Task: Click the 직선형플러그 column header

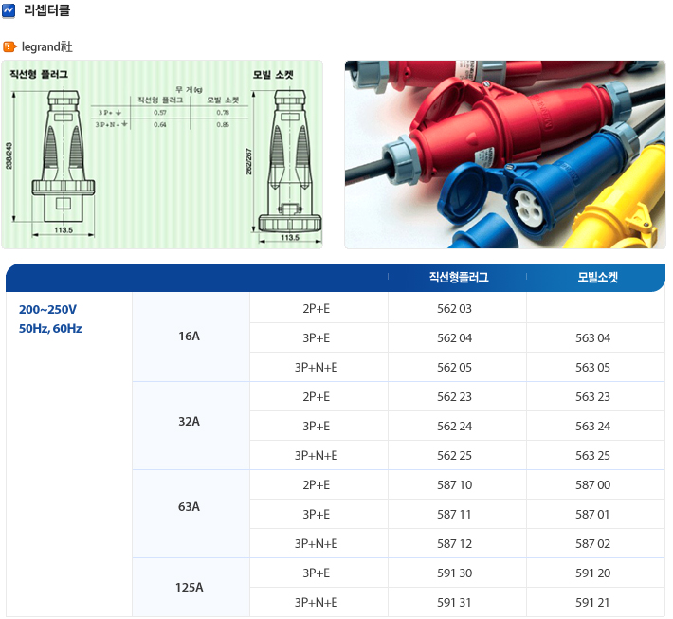Action: click(x=457, y=278)
